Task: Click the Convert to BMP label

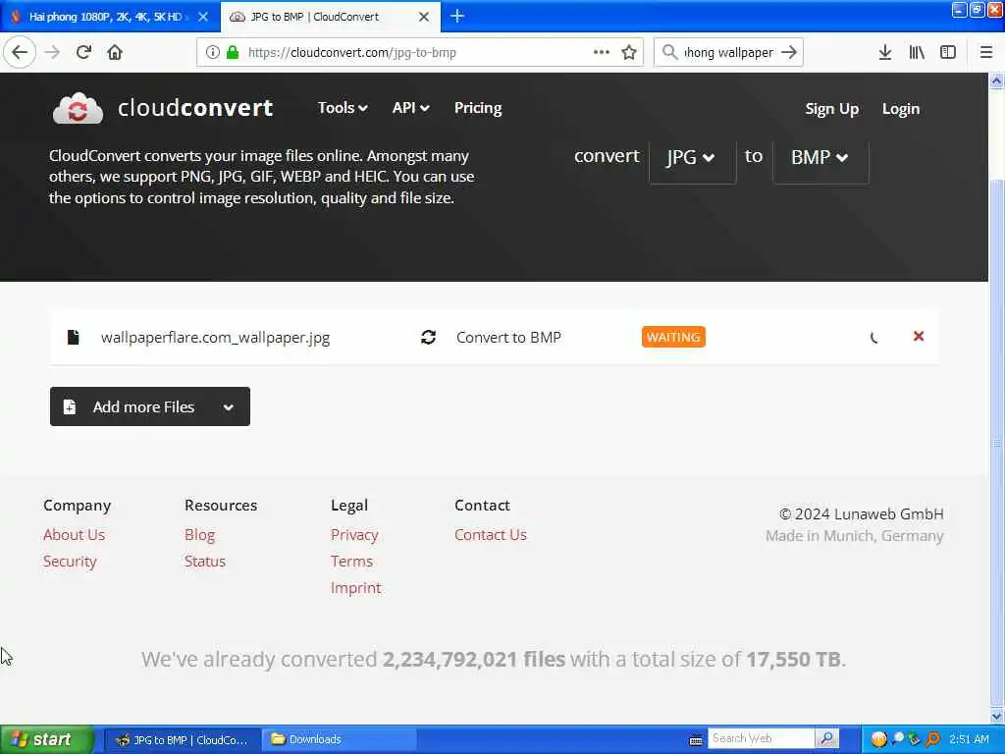Action: pos(508,338)
